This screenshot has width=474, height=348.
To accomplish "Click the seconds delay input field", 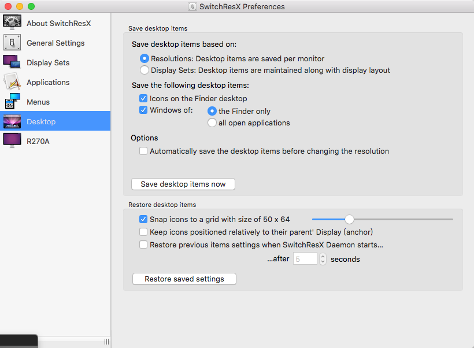I will coord(305,259).
